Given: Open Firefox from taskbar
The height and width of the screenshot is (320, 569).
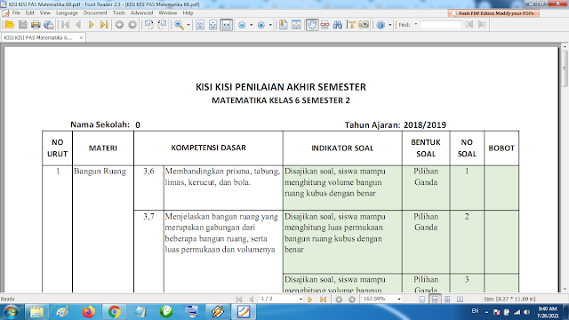Looking at the screenshot, I should point(89,312).
